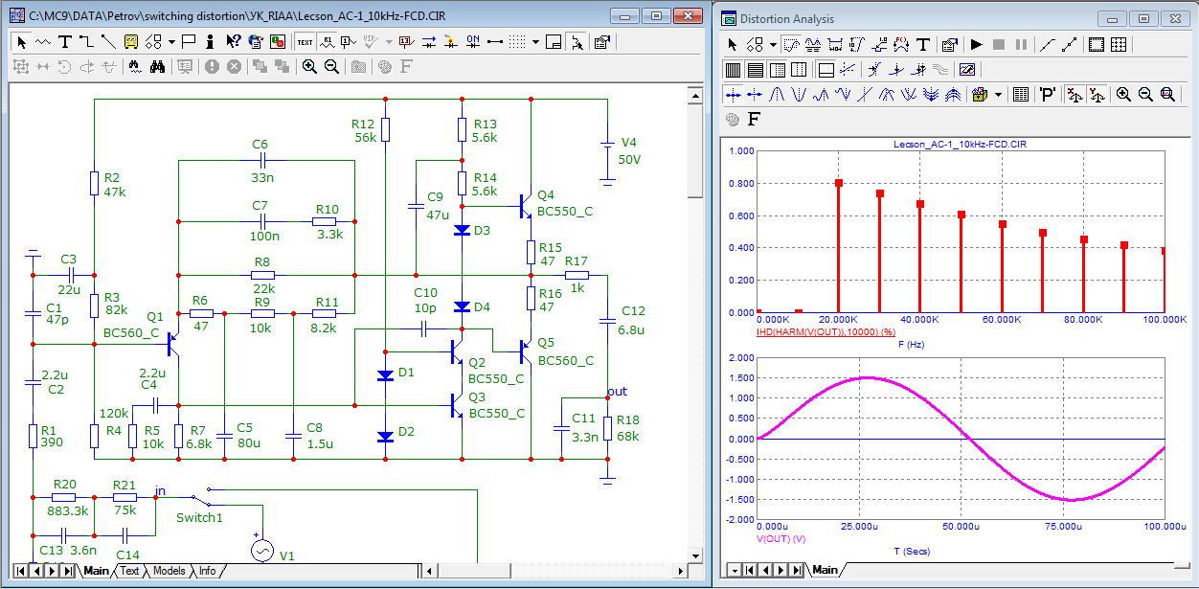Image resolution: width=1199 pixels, height=589 pixels.
Task: Expand the component shapes dropdown arrow
Action: pyautogui.click(x=171, y=42)
